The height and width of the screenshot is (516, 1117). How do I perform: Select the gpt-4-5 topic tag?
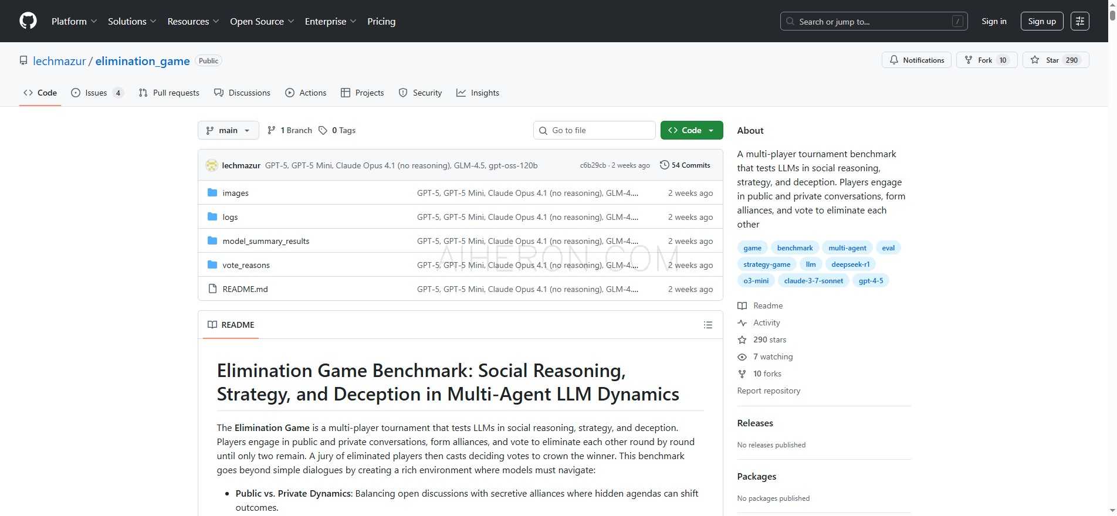(x=871, y=281)
